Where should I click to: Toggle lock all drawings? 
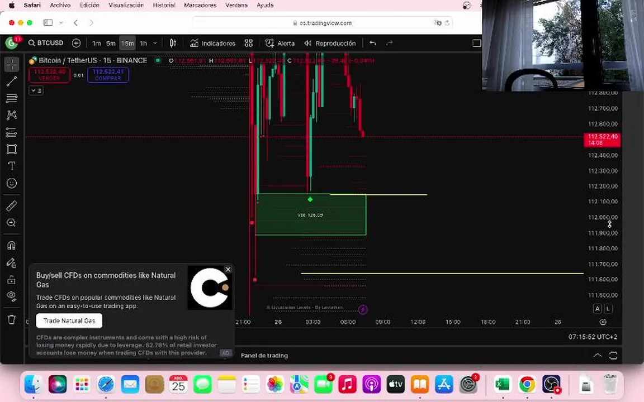(12, 280)
